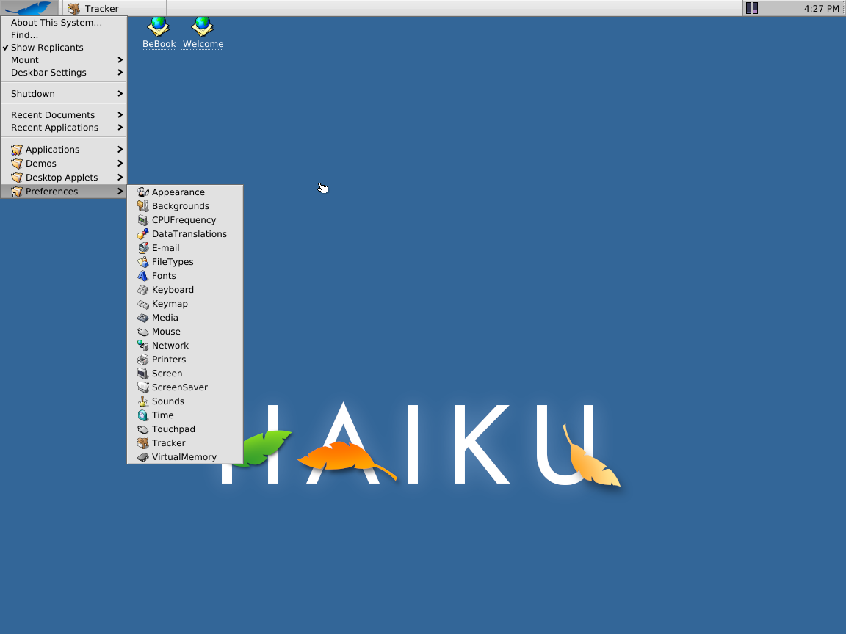Expand the Preferences submenu arrow

(x=120, y=192)
